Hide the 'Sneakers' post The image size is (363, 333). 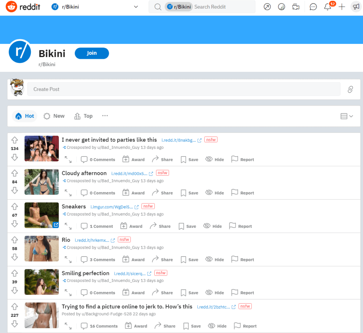pyautogui.click(x=213, y=226)
